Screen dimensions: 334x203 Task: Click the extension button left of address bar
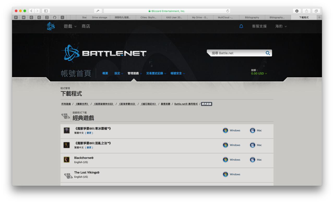coord(98,11)
